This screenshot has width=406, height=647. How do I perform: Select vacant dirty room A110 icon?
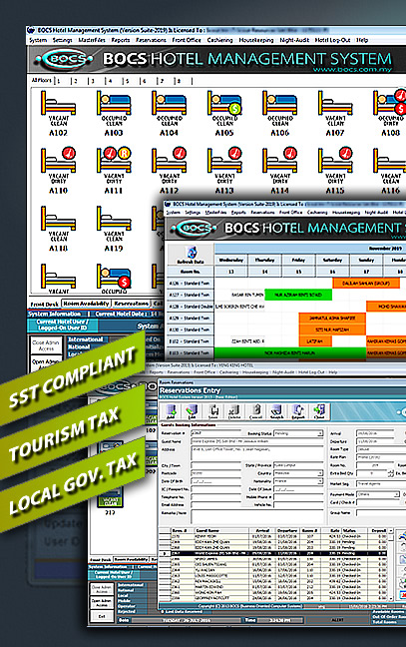pyautogui.click(x=58, y=160)
